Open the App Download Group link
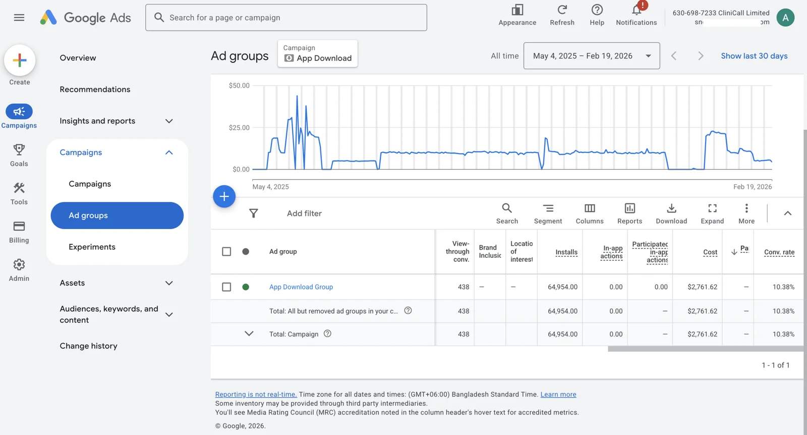 coord(301,287)
